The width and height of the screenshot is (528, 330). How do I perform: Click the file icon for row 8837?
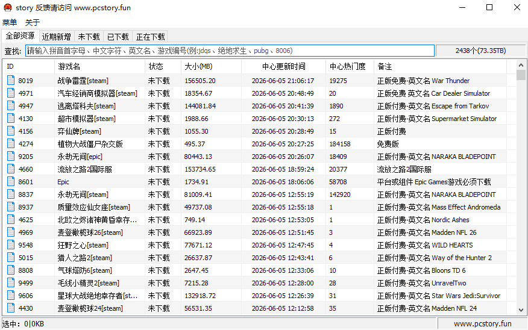click(x=11, y=194)
